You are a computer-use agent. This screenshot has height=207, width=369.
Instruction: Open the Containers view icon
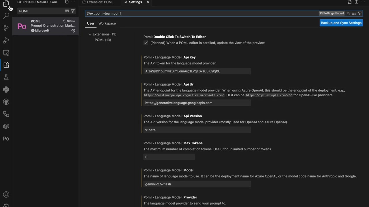[x=6, y=126]
